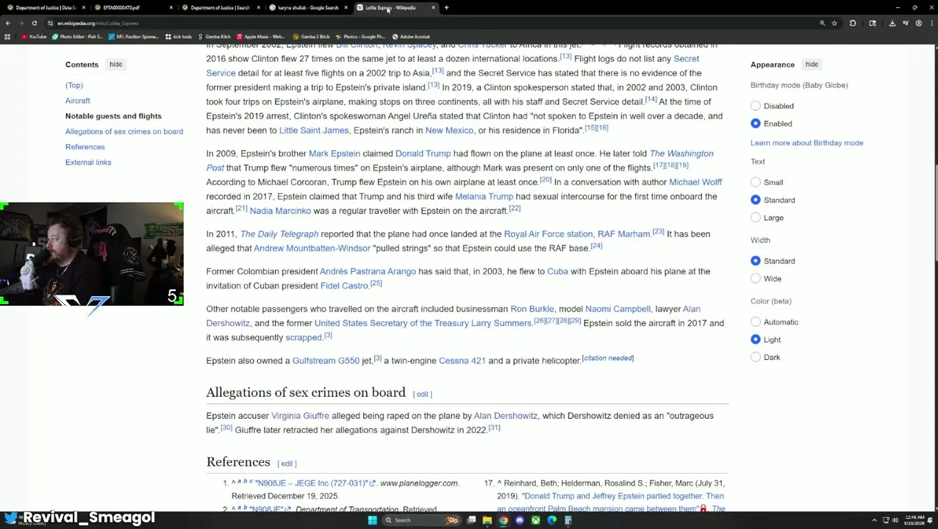Jump to External links in the contents
The width and height of the screenshot is (938, 529).
(x=88, y=162)
